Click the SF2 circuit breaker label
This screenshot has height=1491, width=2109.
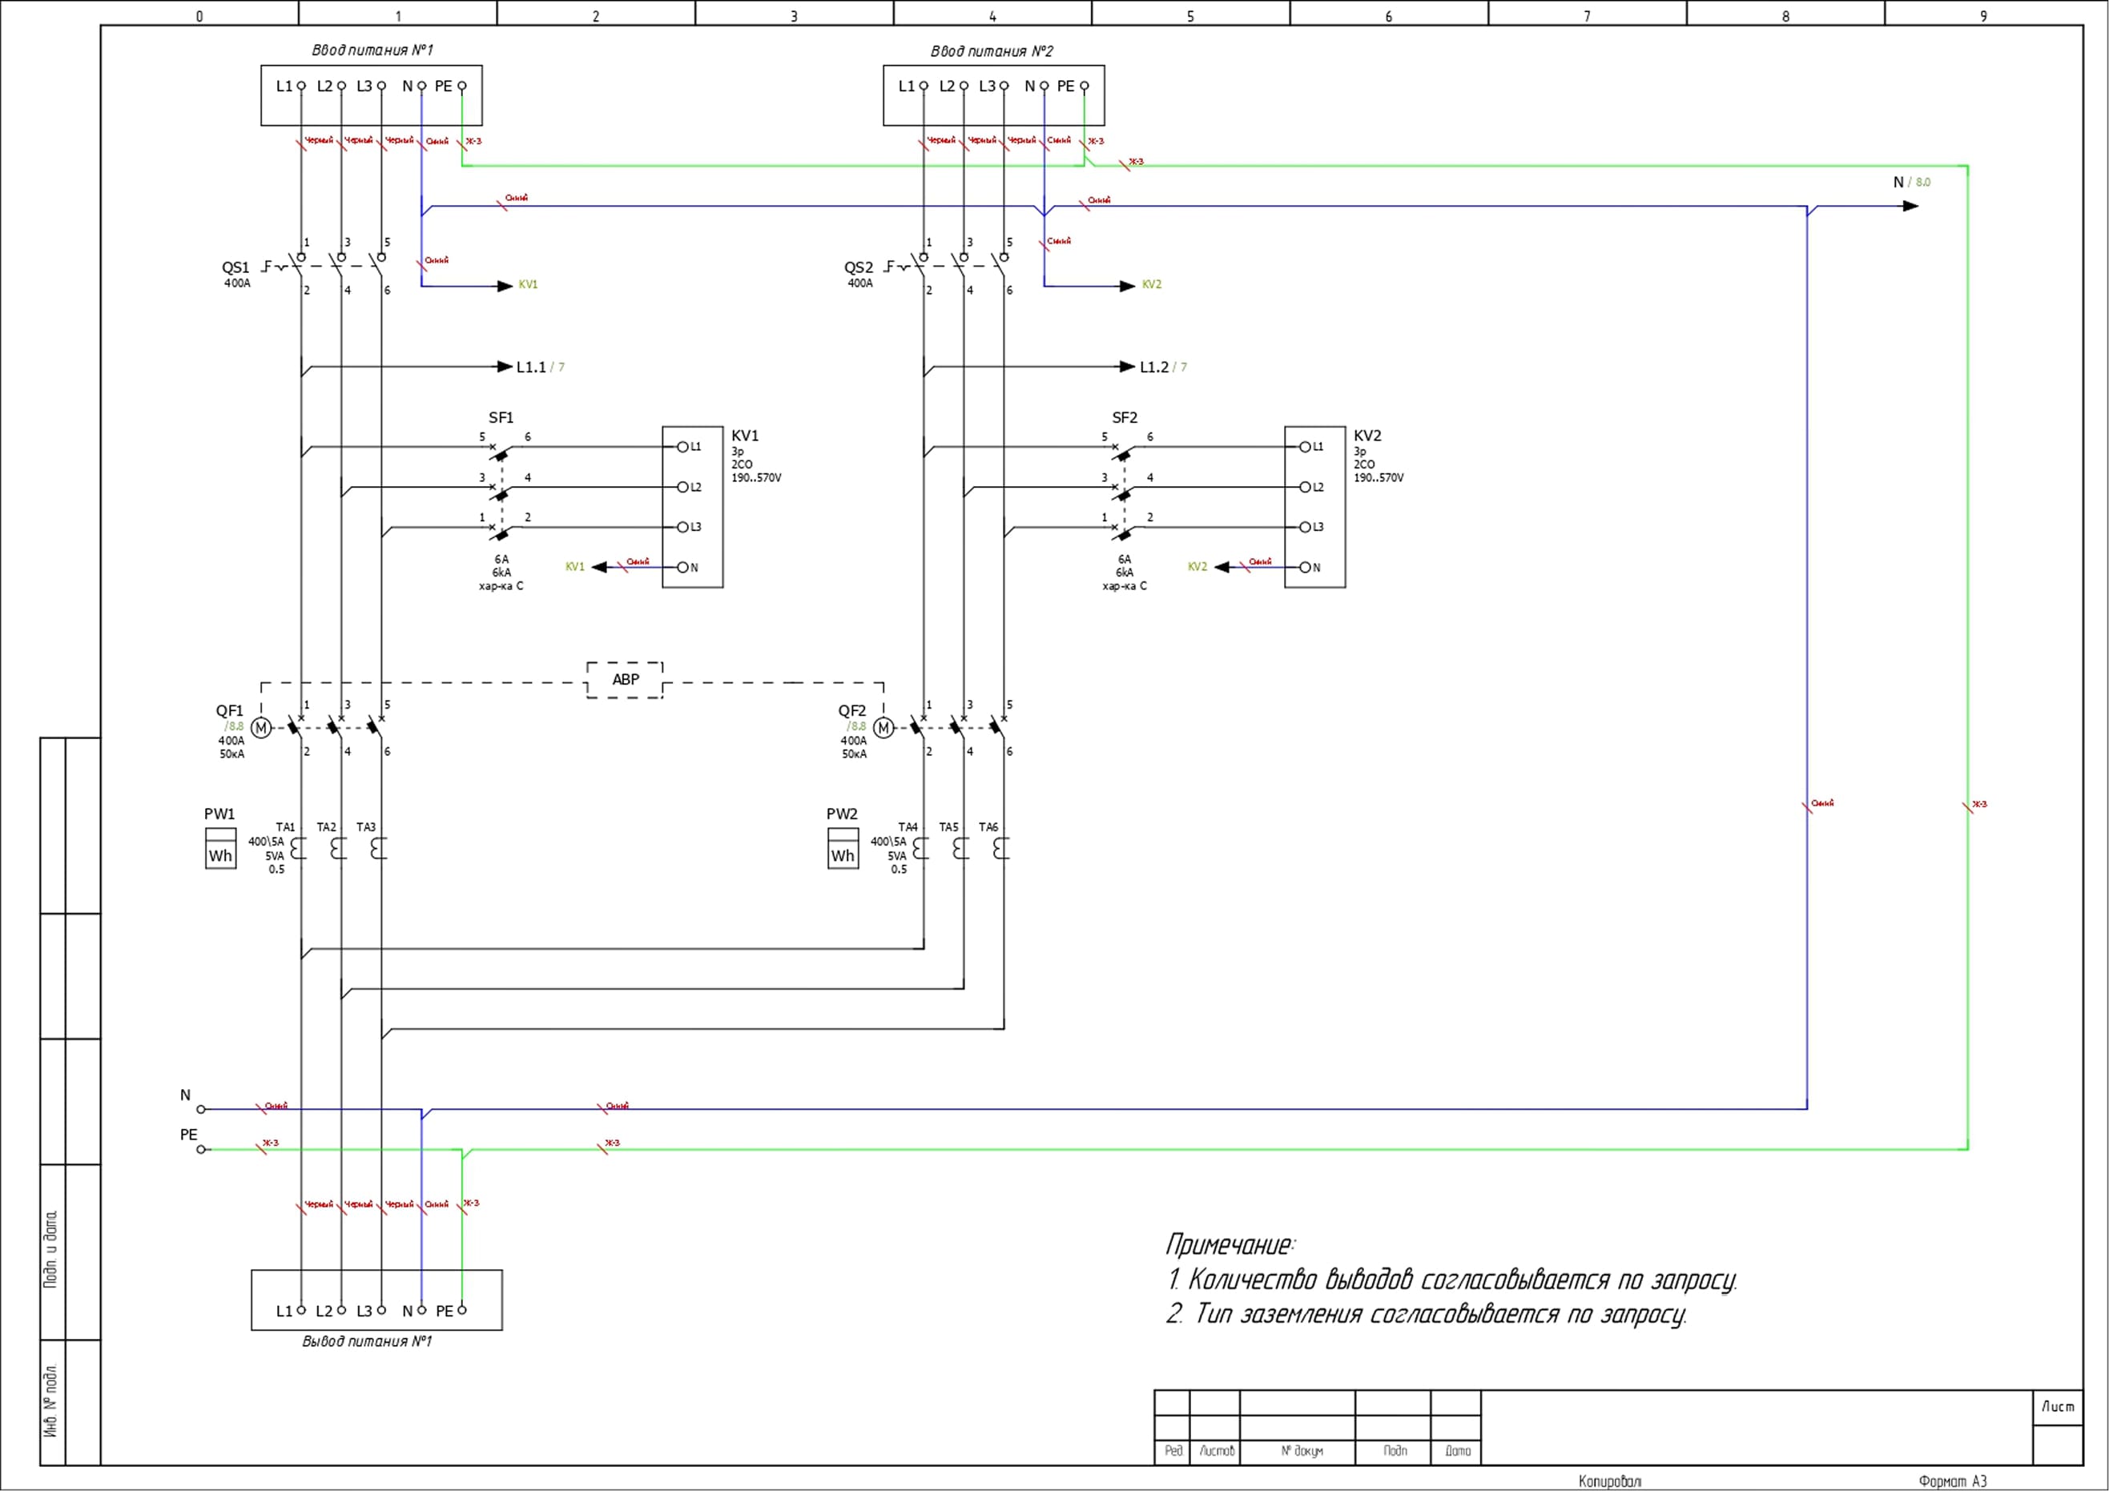pyautogui.click(x=1125, y=418)
